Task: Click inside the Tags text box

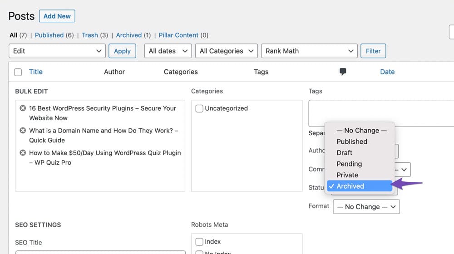Action: click(380, 113)
